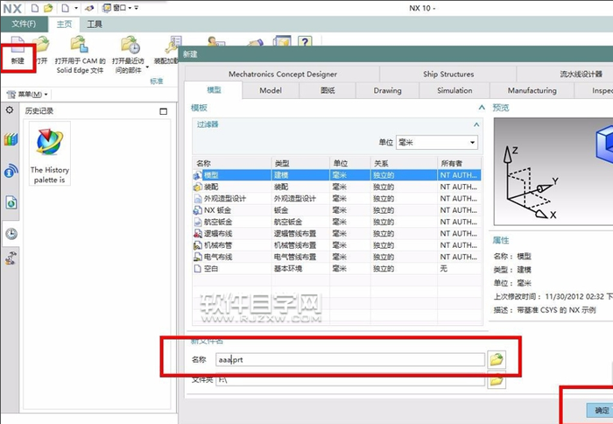Expand the quick access customize arrow

[x=136, y=8]
